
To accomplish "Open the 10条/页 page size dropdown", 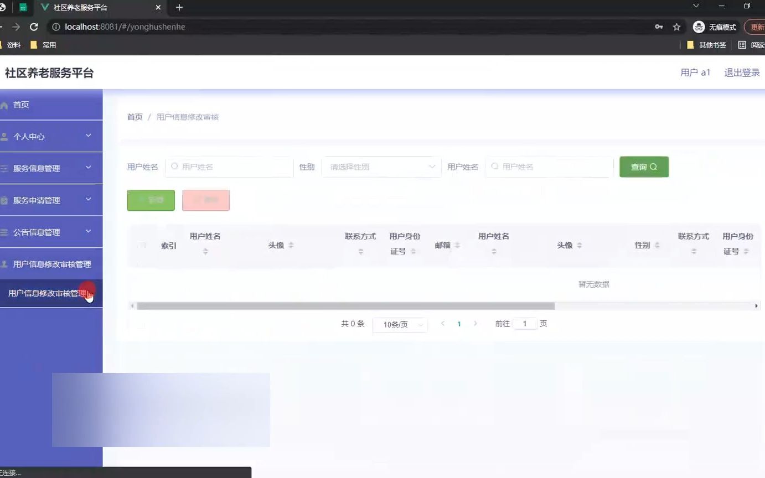I will 400,324.
